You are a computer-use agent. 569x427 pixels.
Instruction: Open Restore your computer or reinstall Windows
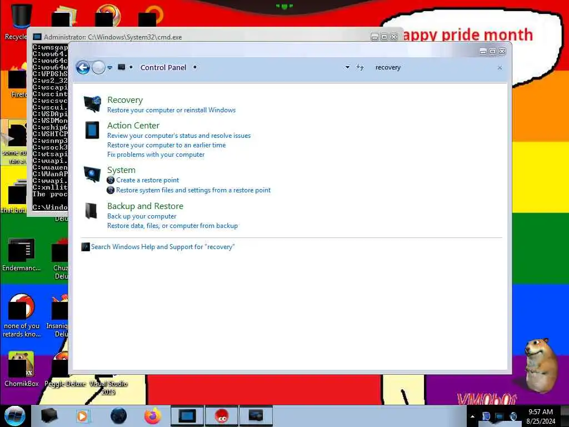pyautogui.click(x=171, y=110)
